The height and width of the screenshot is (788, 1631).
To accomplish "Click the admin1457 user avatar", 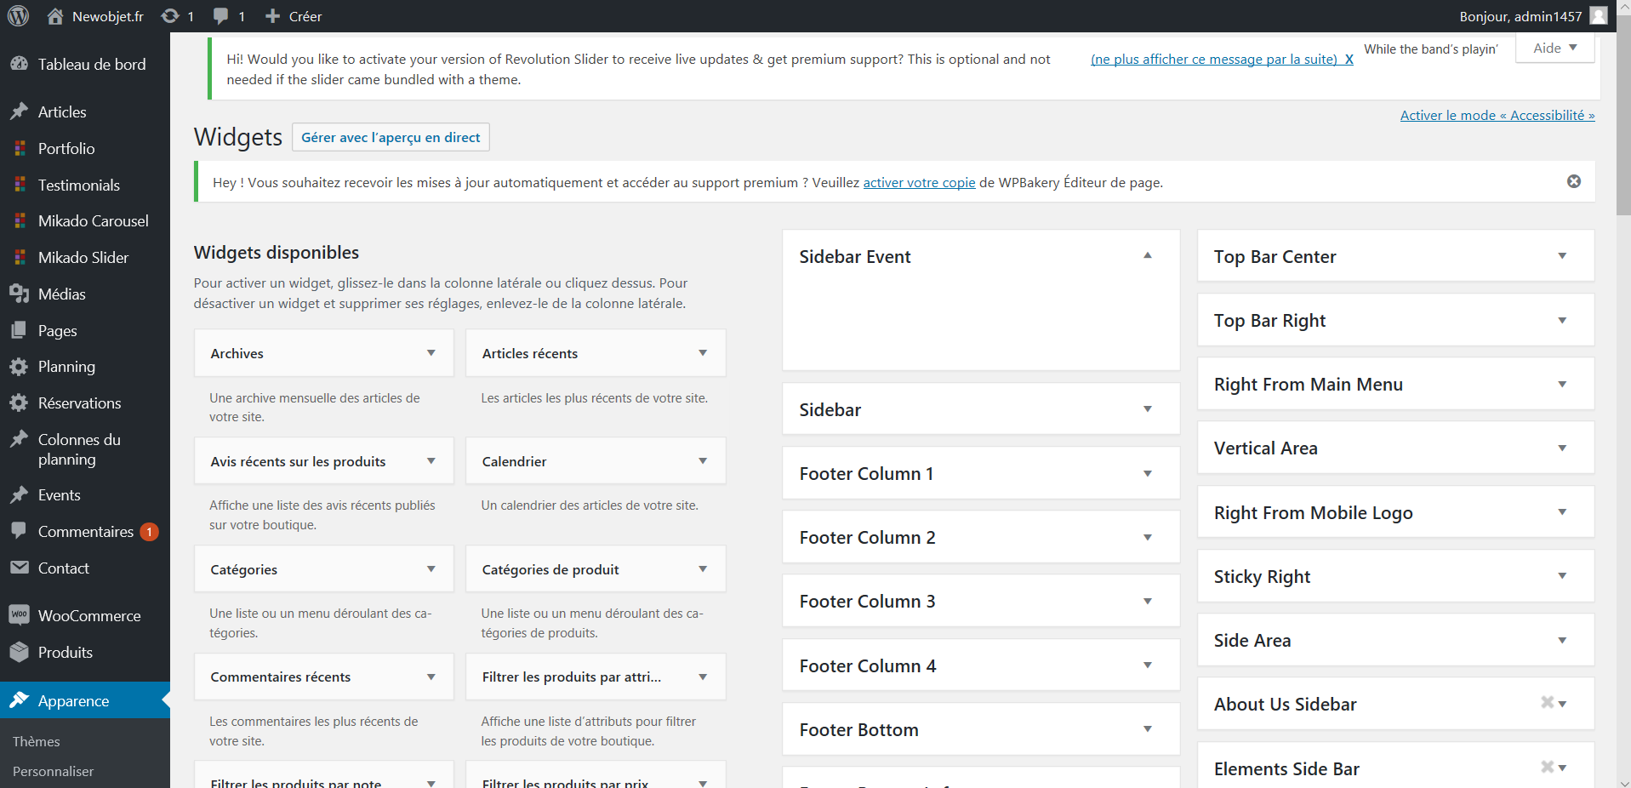I will click(1599, 16).
